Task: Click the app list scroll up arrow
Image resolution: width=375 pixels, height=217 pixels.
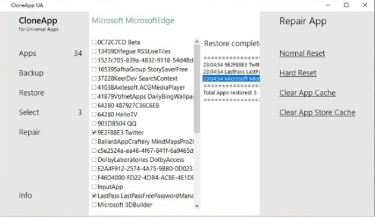Action: pyautogui.click(x=197, y=42)
